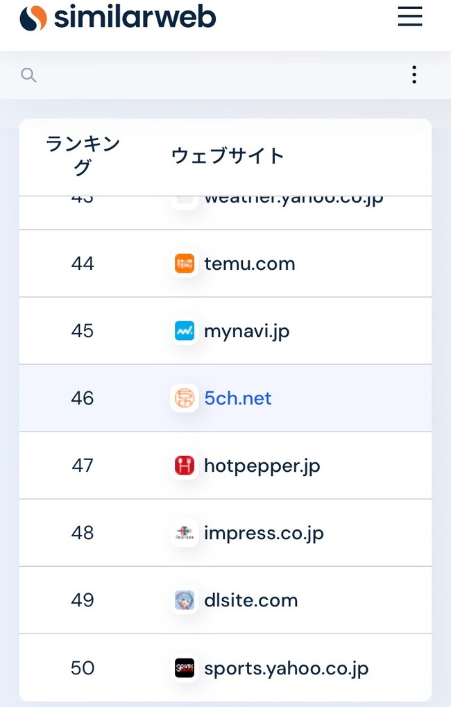Select the mynavi.jp website name

[x=247, y=332]
